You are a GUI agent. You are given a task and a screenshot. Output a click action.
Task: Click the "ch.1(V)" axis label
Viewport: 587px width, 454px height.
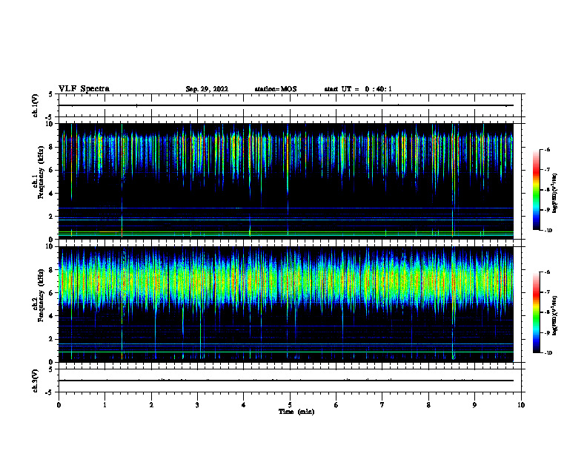click(35, 105)
